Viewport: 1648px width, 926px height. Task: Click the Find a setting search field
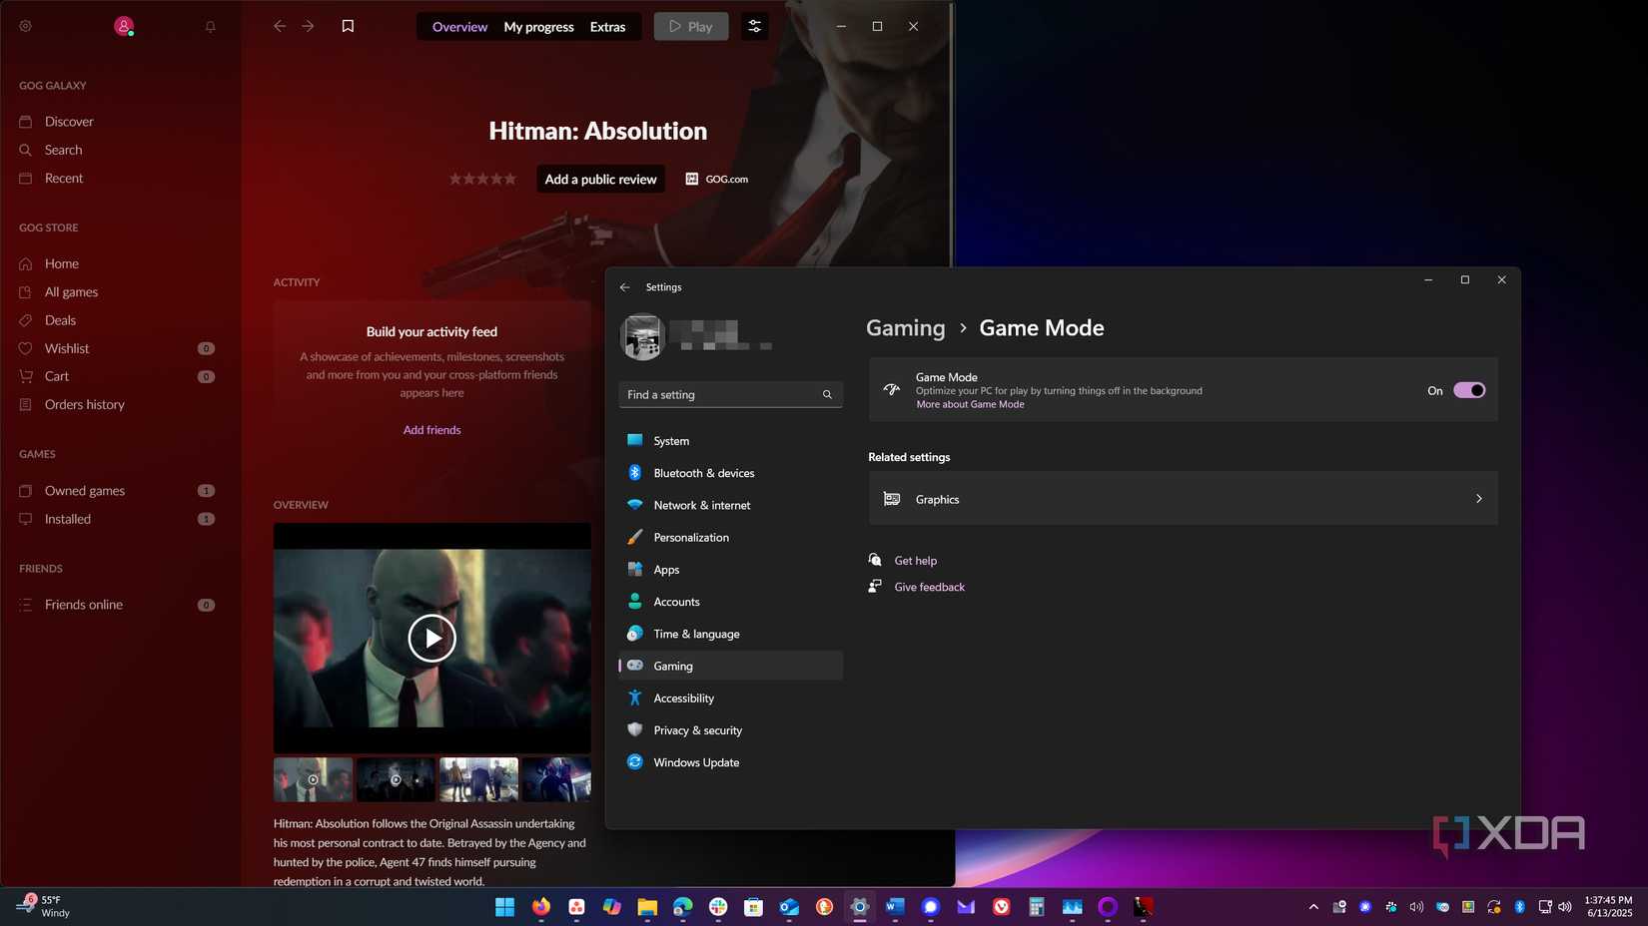pos(730,395)
